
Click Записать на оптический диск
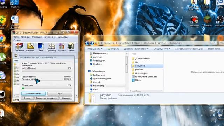[x=189, y=49]
